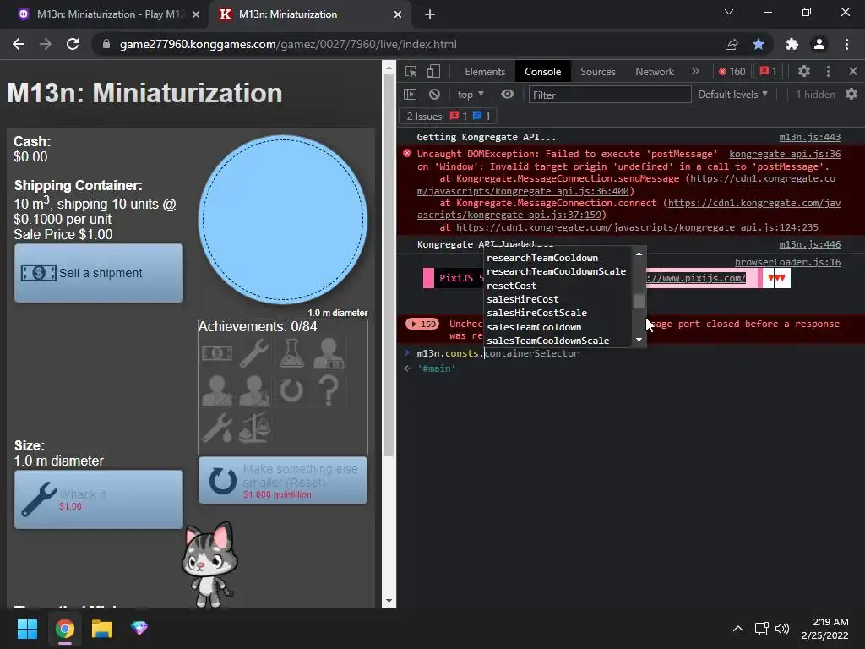Click autocomplete list scroll up arrow
This screenshot has width=865, height=649.
(639, 254)
